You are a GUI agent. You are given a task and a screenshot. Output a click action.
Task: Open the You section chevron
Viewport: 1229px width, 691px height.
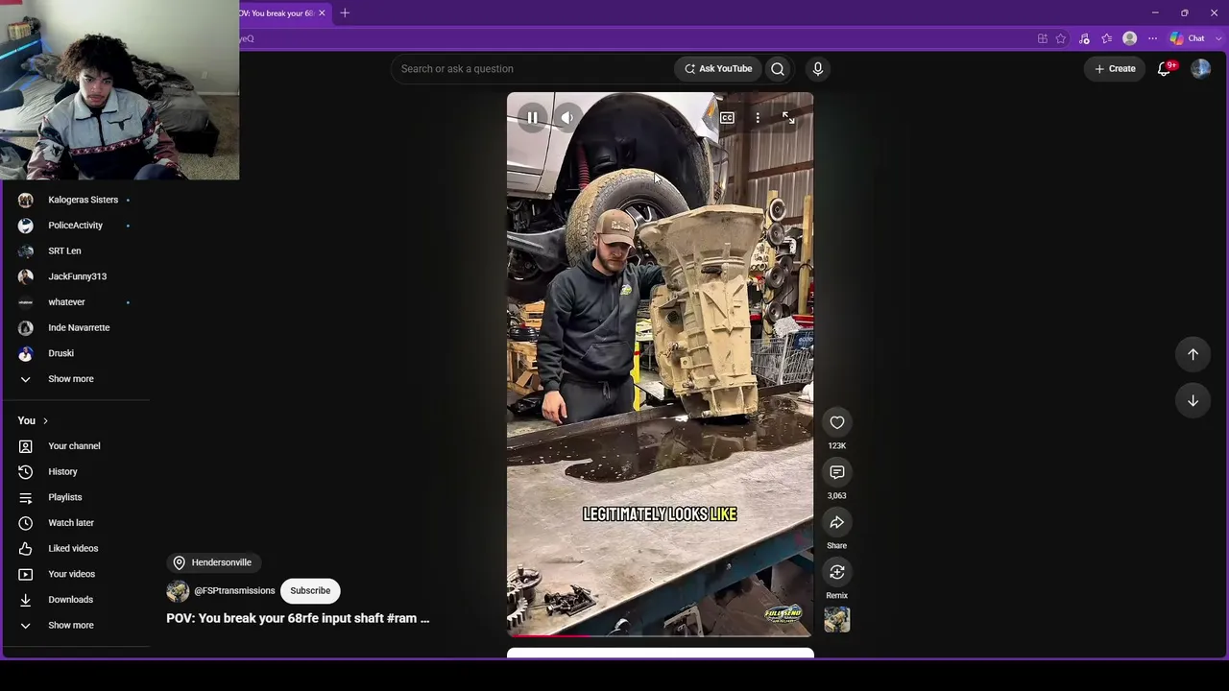45,420
